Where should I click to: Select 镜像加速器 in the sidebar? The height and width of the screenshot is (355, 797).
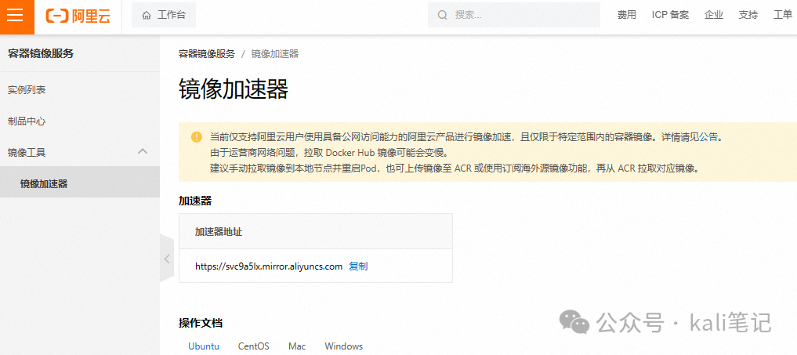point(80,183)
